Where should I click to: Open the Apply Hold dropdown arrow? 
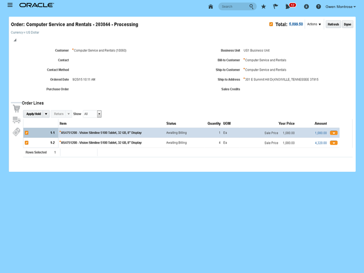pyautogui.click(x=46, y=114)
